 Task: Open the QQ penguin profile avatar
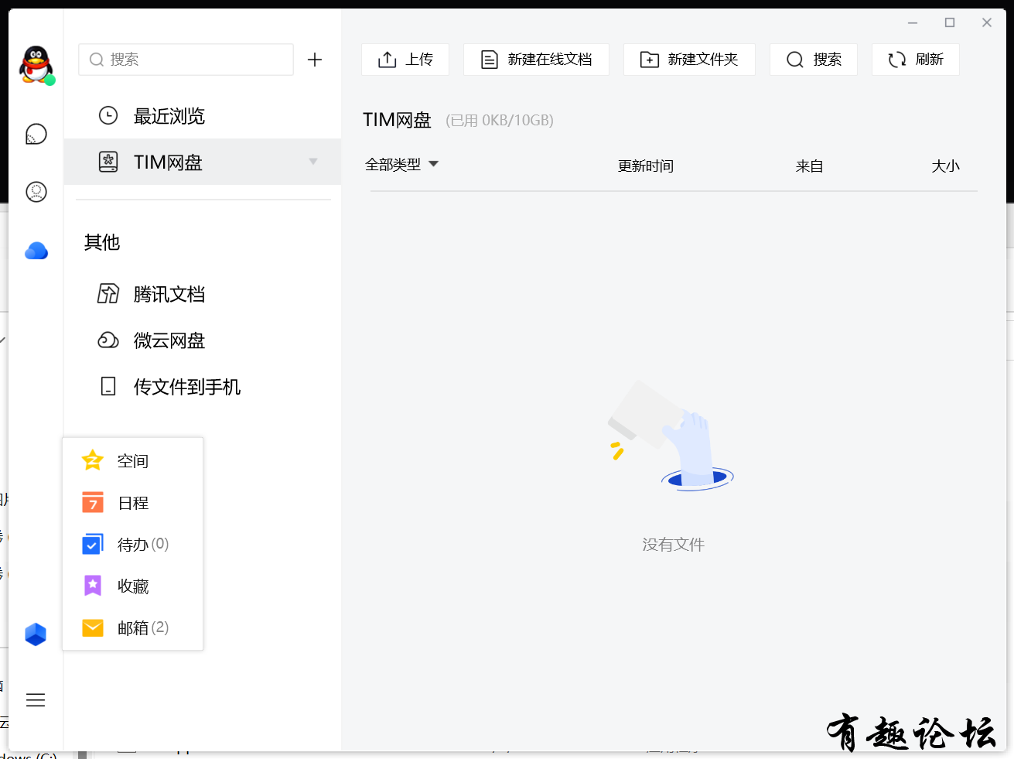[x=36, y=65]
